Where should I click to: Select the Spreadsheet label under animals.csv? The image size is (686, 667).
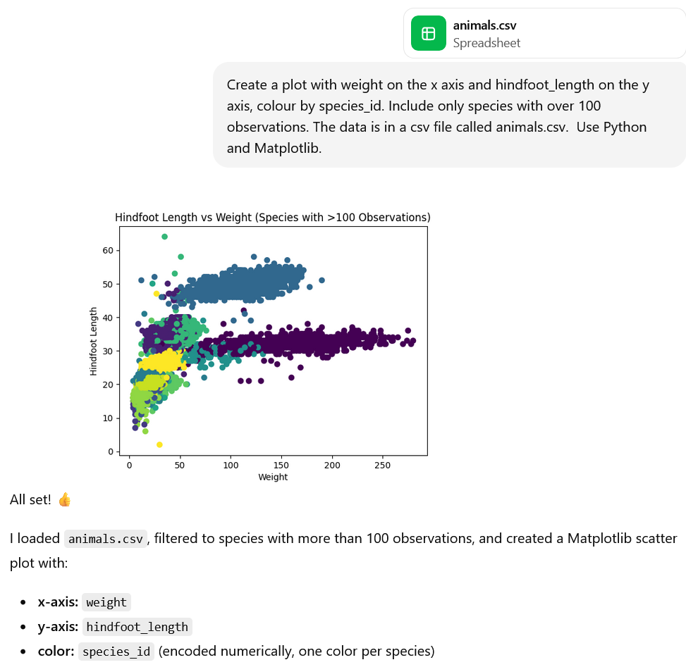click(x=486, y=43)
